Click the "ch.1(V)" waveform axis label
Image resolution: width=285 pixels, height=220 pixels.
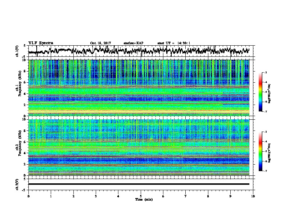coord(17,51)
